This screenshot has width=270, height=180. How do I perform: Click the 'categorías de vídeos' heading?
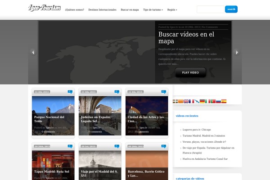[190, 179]
